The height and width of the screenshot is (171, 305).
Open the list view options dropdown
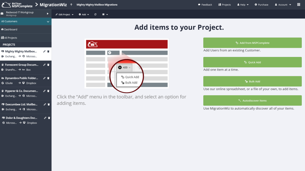[x=105, y=15]
